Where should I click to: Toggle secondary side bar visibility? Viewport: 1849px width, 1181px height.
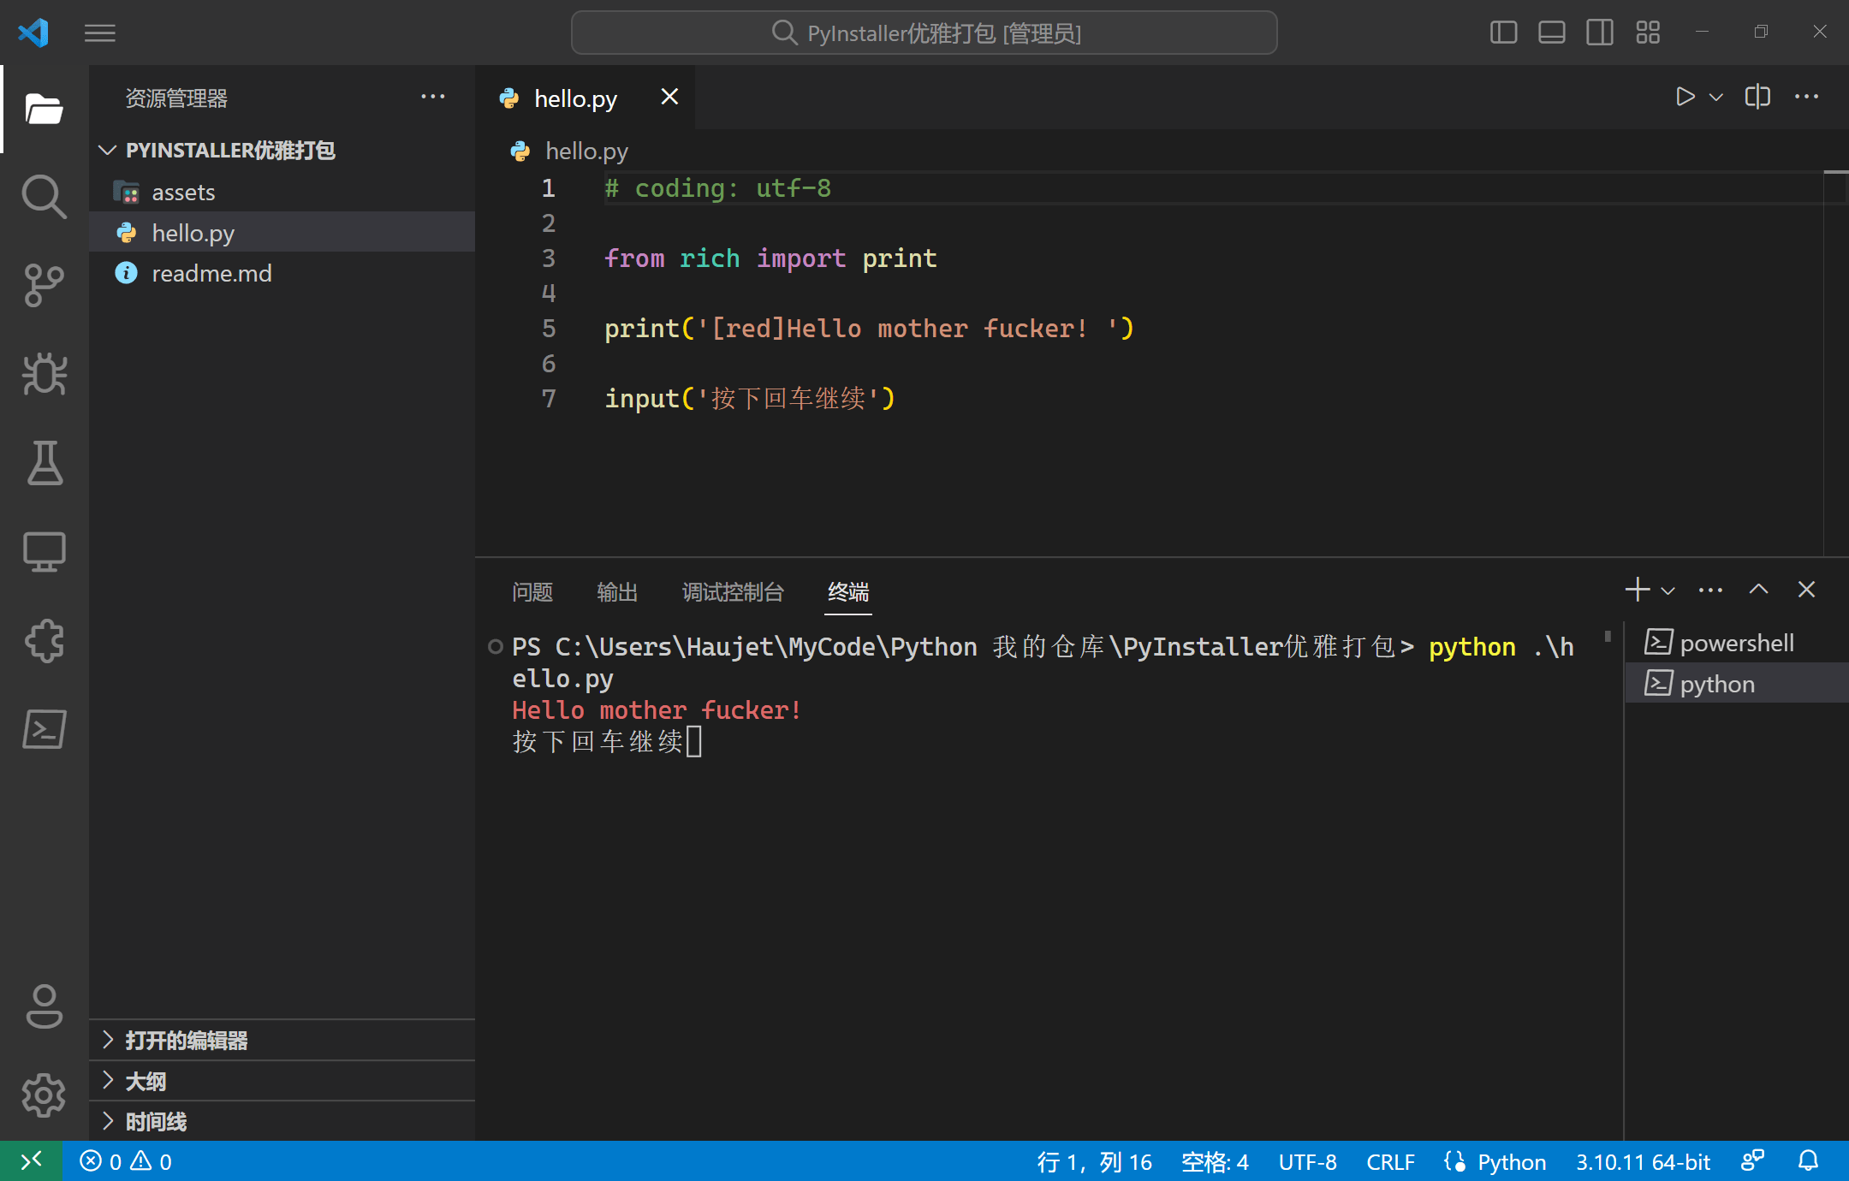(x=1599, y=33)
